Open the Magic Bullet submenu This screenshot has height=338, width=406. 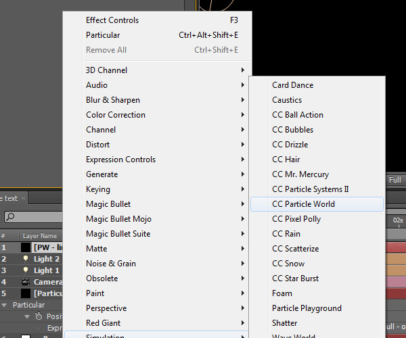pyautogui.click(x=158, y=203)
